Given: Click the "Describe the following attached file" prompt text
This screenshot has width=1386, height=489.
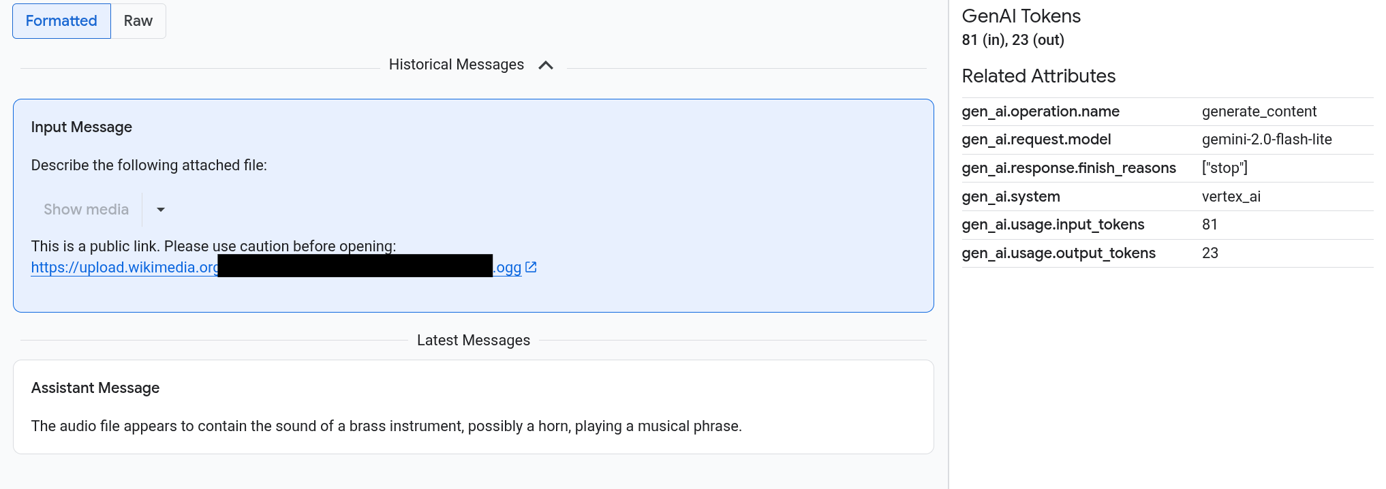Looking at the screenshot, I should point(149,165).
